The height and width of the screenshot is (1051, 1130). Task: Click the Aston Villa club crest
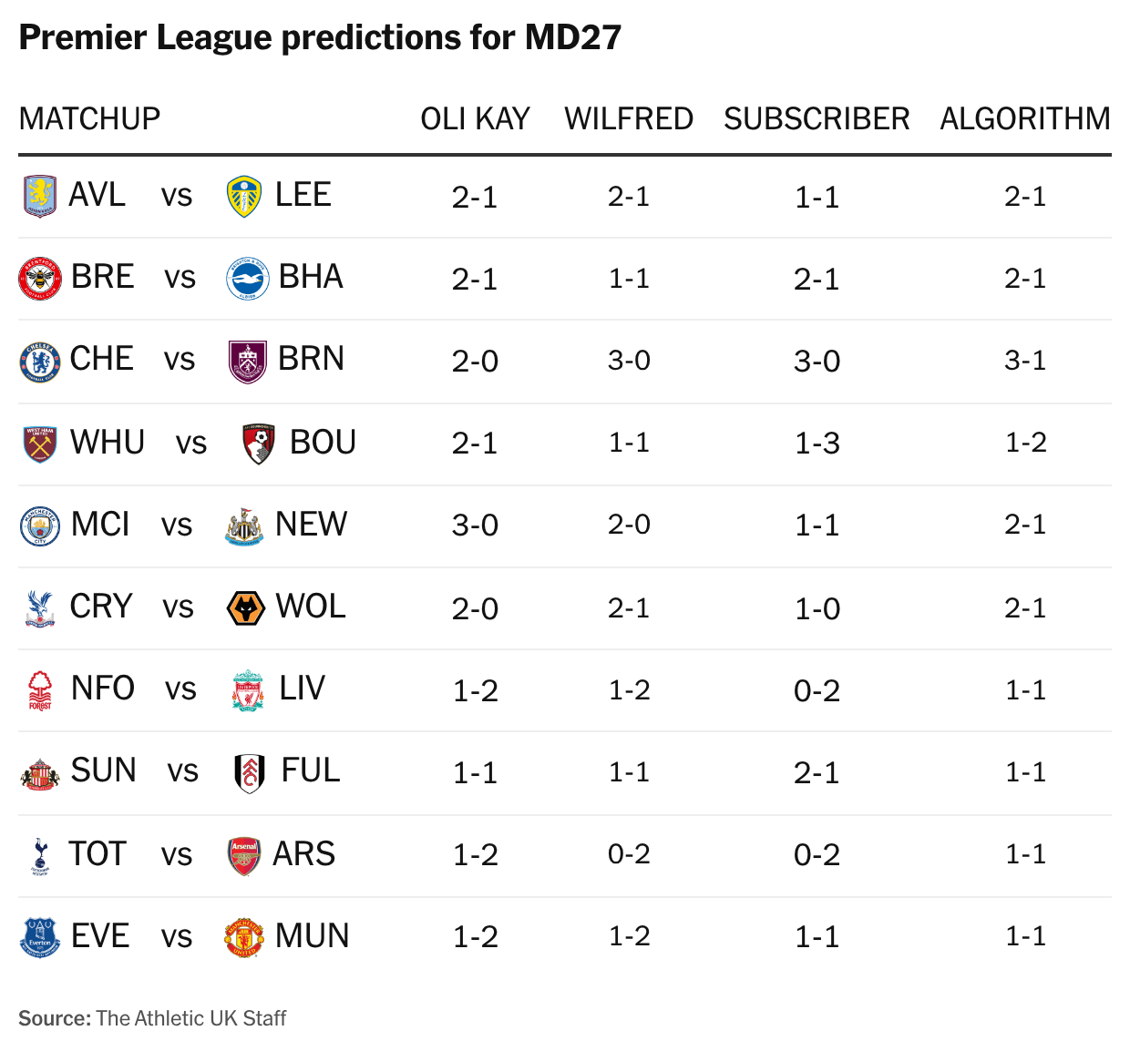click(x=40, y=196)
